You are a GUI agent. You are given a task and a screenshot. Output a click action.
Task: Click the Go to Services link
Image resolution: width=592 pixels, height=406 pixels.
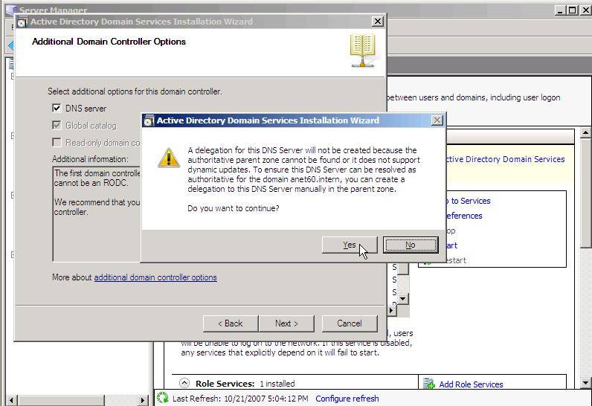pos(467,201)
